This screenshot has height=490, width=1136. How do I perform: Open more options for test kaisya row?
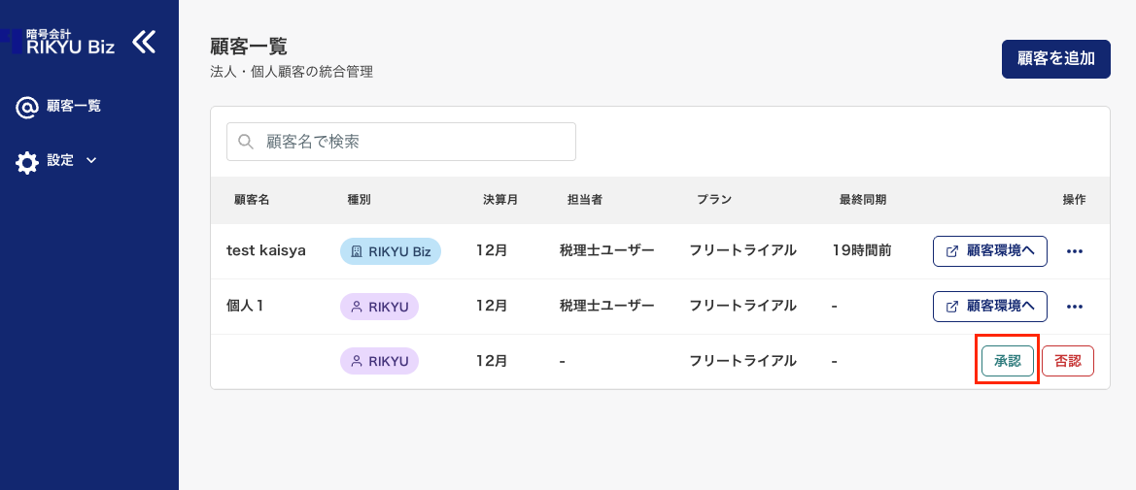click(x=1074, y=251)
